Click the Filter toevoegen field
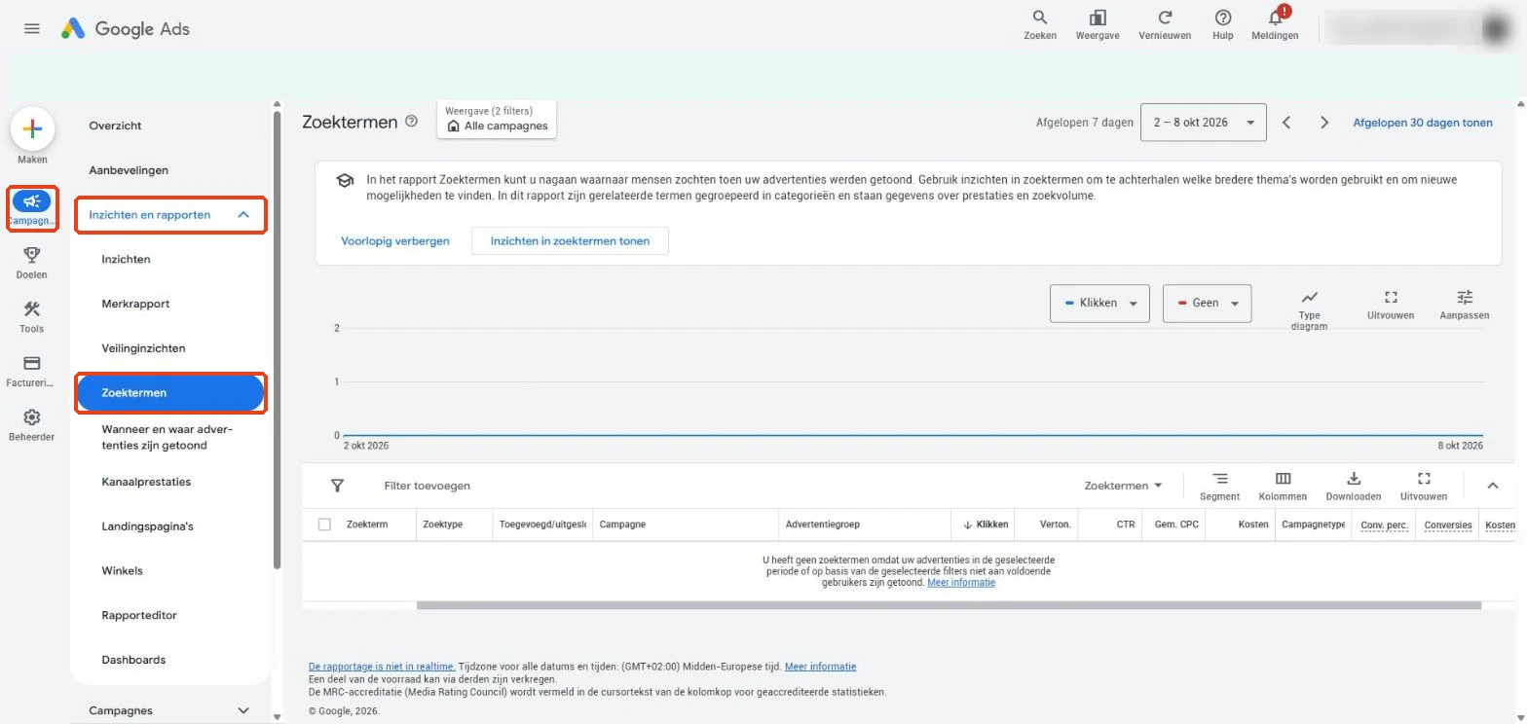The image size is (1527, 724). pos(427,486)
